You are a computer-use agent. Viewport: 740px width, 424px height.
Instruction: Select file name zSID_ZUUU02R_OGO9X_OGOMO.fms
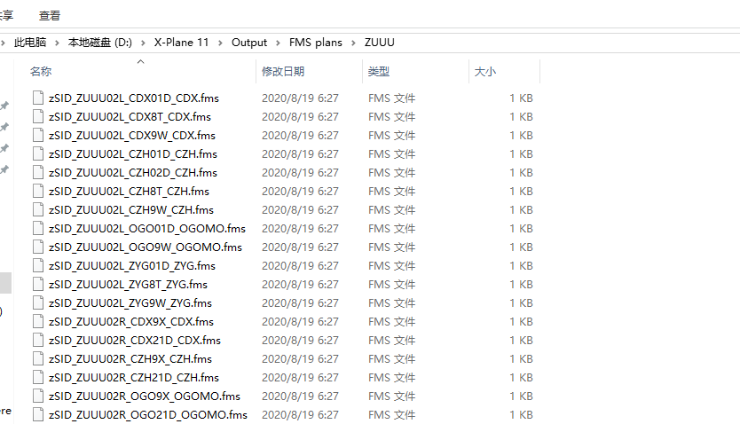[145, 397]
